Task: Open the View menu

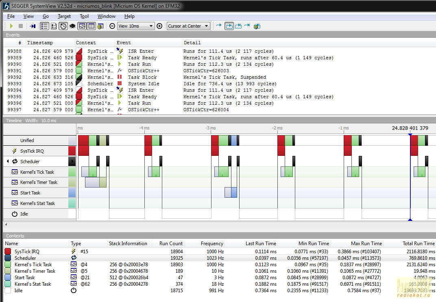Action: [x=28, y=16]
